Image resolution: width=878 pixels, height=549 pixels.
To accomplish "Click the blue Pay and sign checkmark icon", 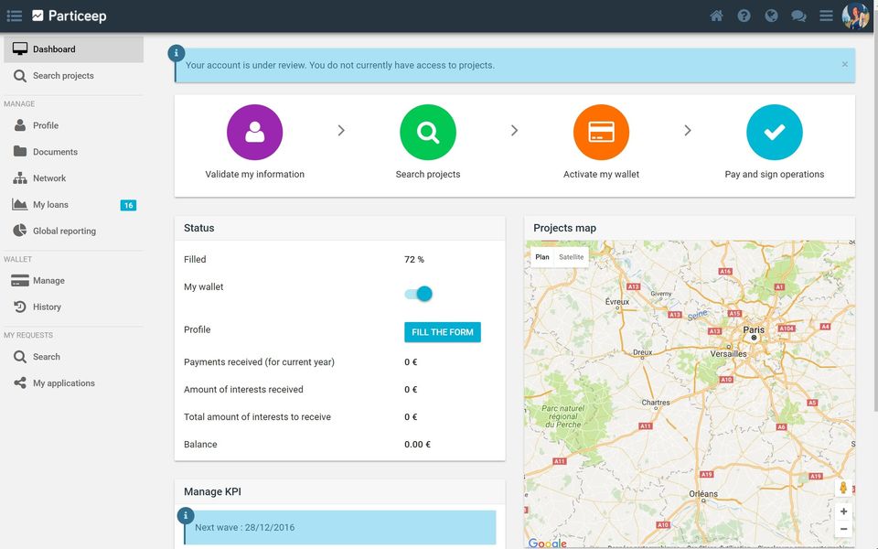I will click(775, 132).
